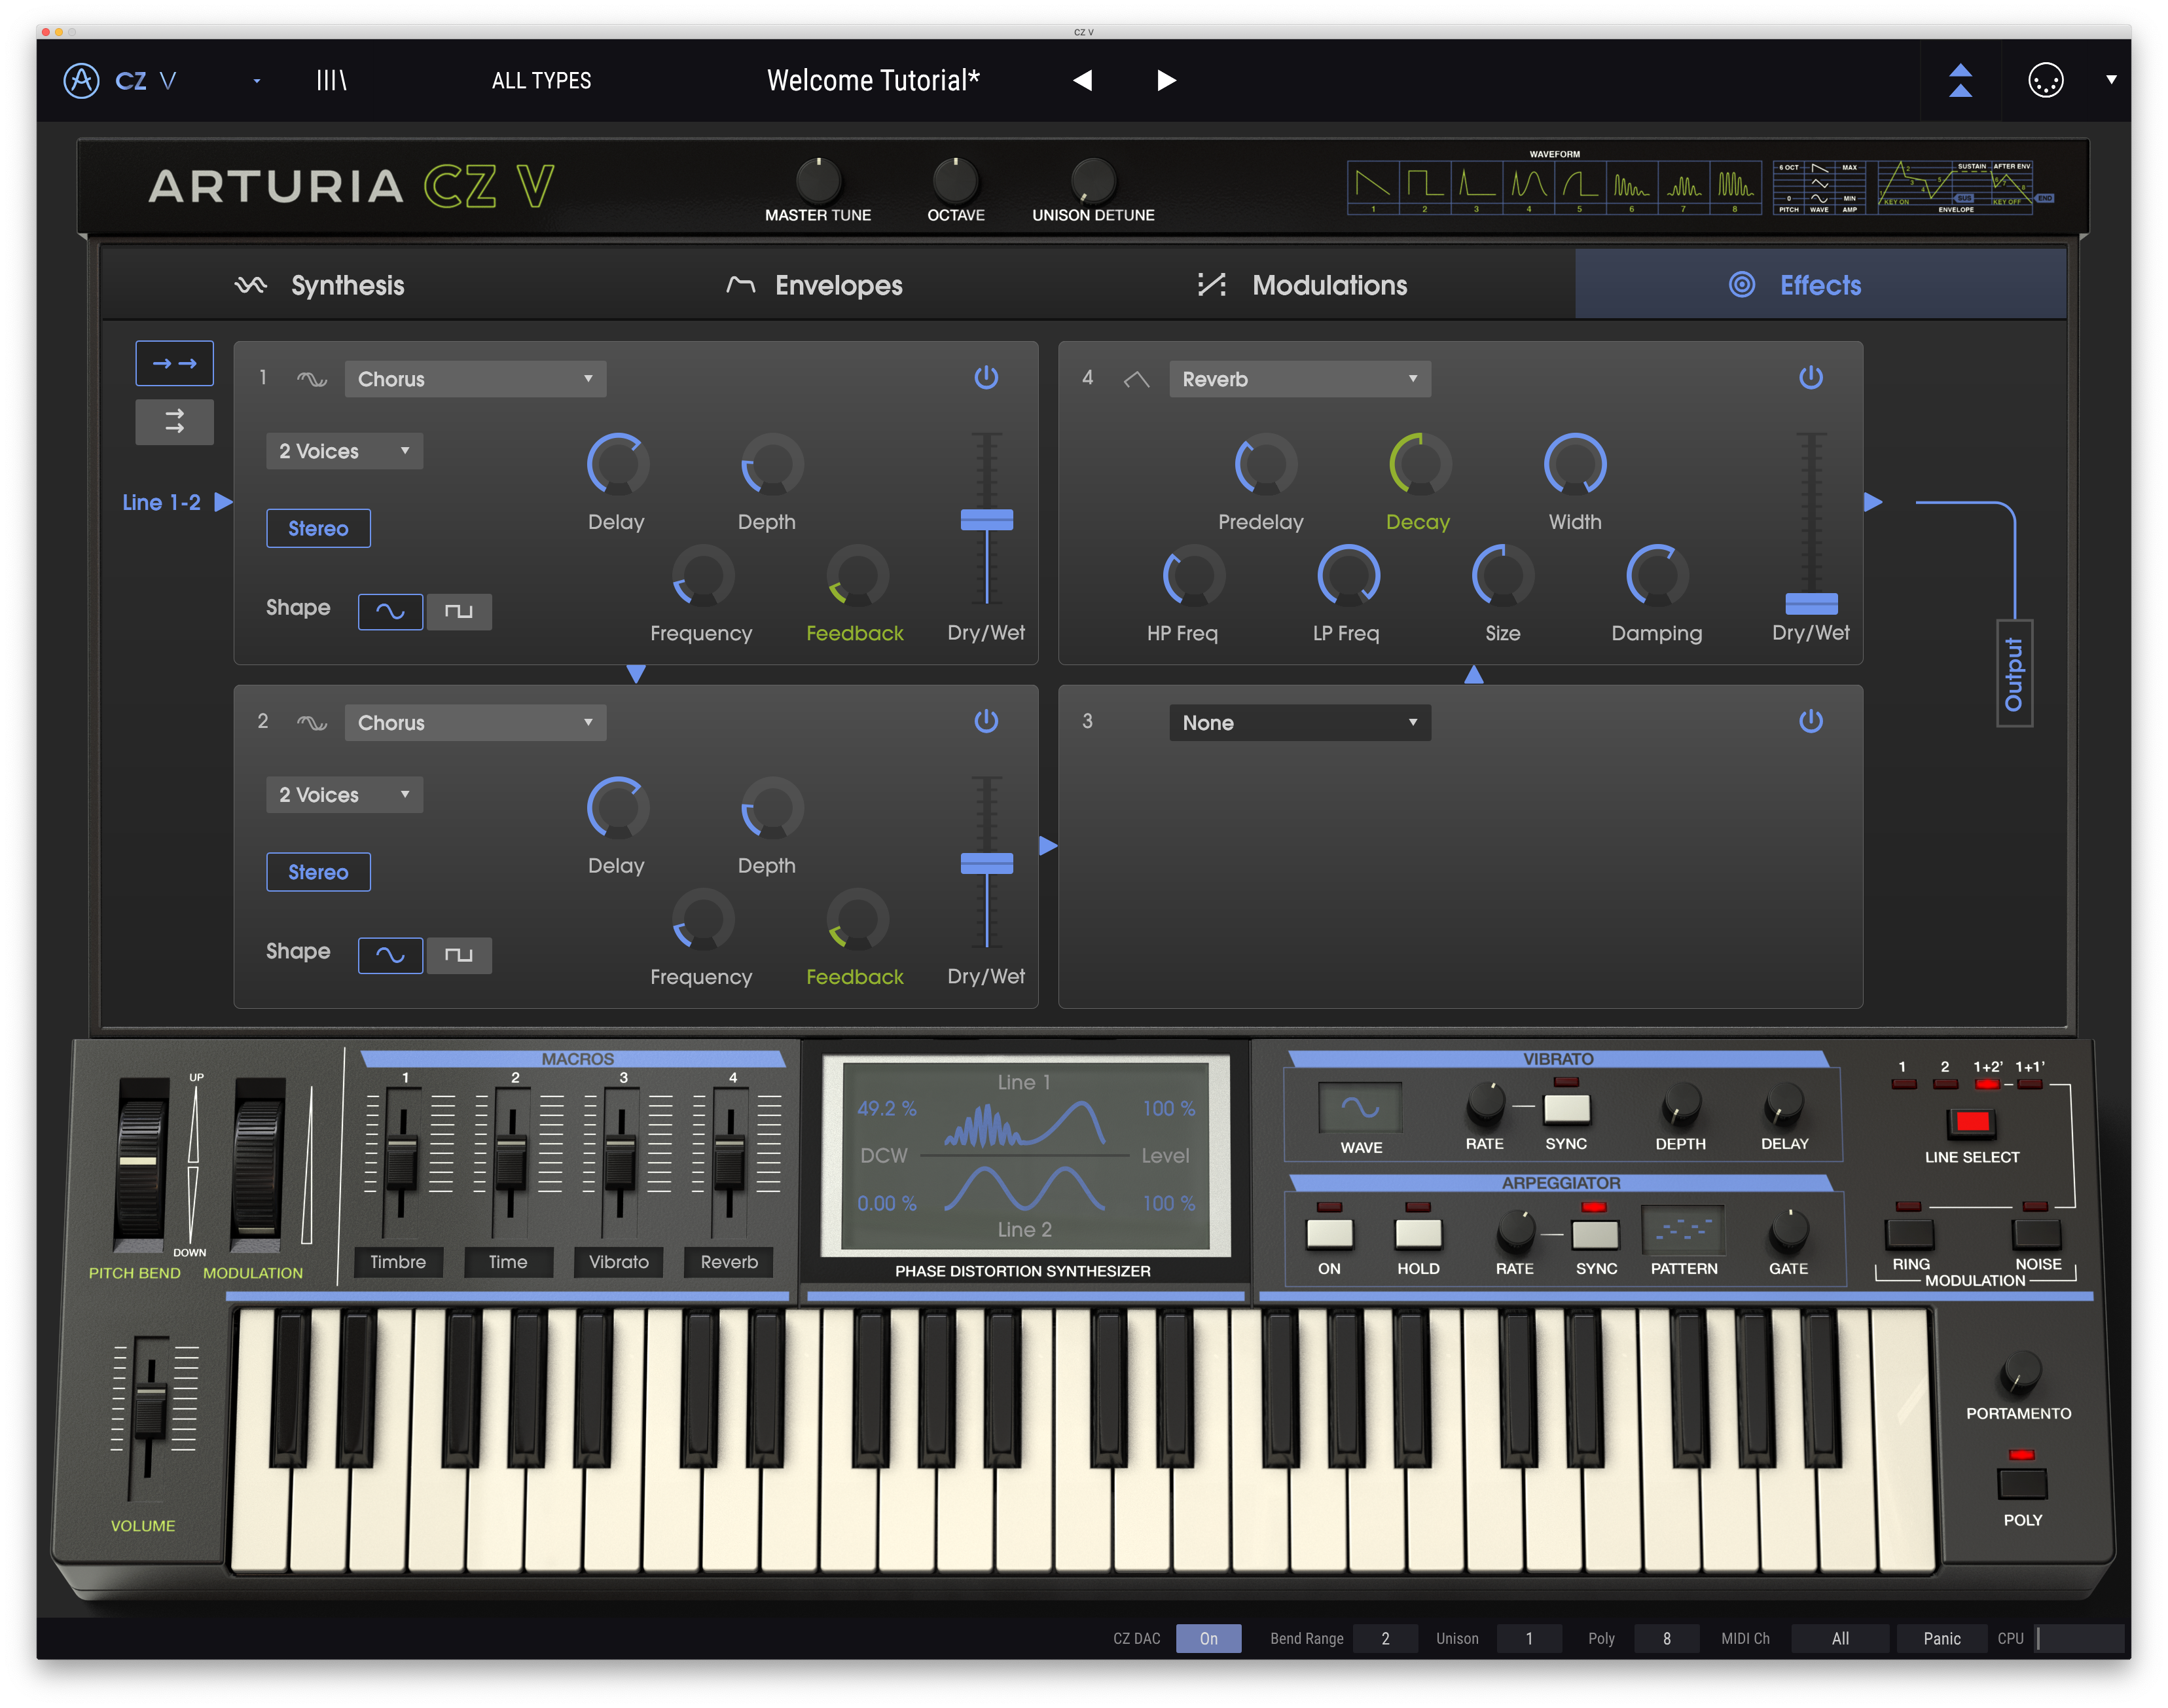Open None effect type dropdown slot 3

click(x=1299, y=723)
